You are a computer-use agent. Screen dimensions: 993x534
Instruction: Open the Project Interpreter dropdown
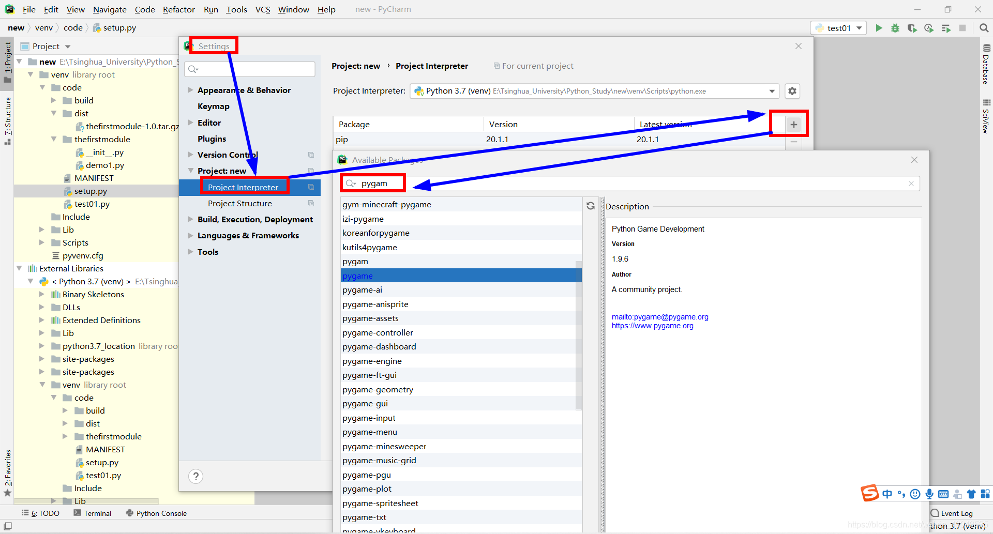click(x=595, y=91)
